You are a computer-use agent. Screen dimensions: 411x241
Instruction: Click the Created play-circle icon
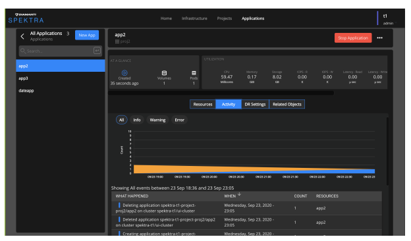pos(124,73)
